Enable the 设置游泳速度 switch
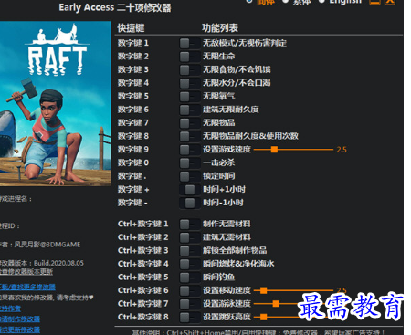 (189, 304)
